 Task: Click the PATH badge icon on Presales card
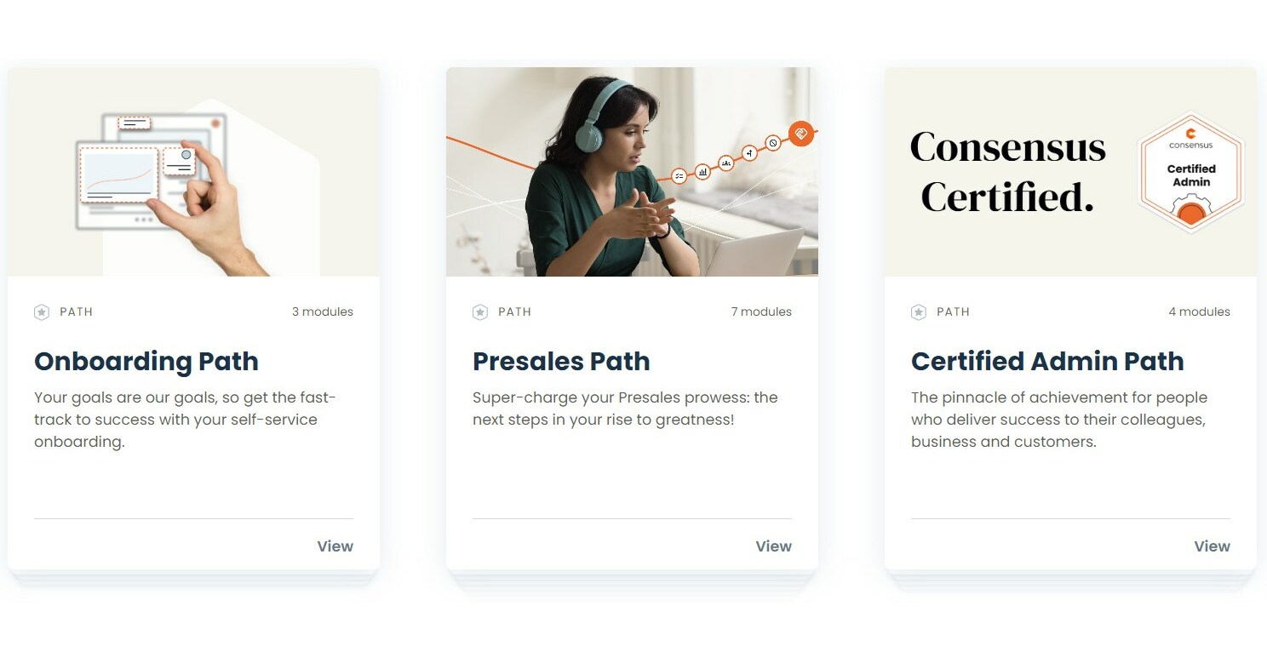point(480,312)
